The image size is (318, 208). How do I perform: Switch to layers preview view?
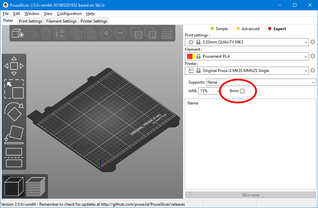click(36, 186)
